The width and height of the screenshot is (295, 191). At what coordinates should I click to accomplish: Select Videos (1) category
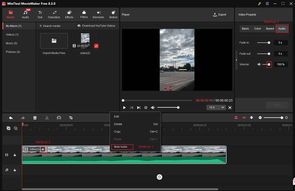point(12,35)
